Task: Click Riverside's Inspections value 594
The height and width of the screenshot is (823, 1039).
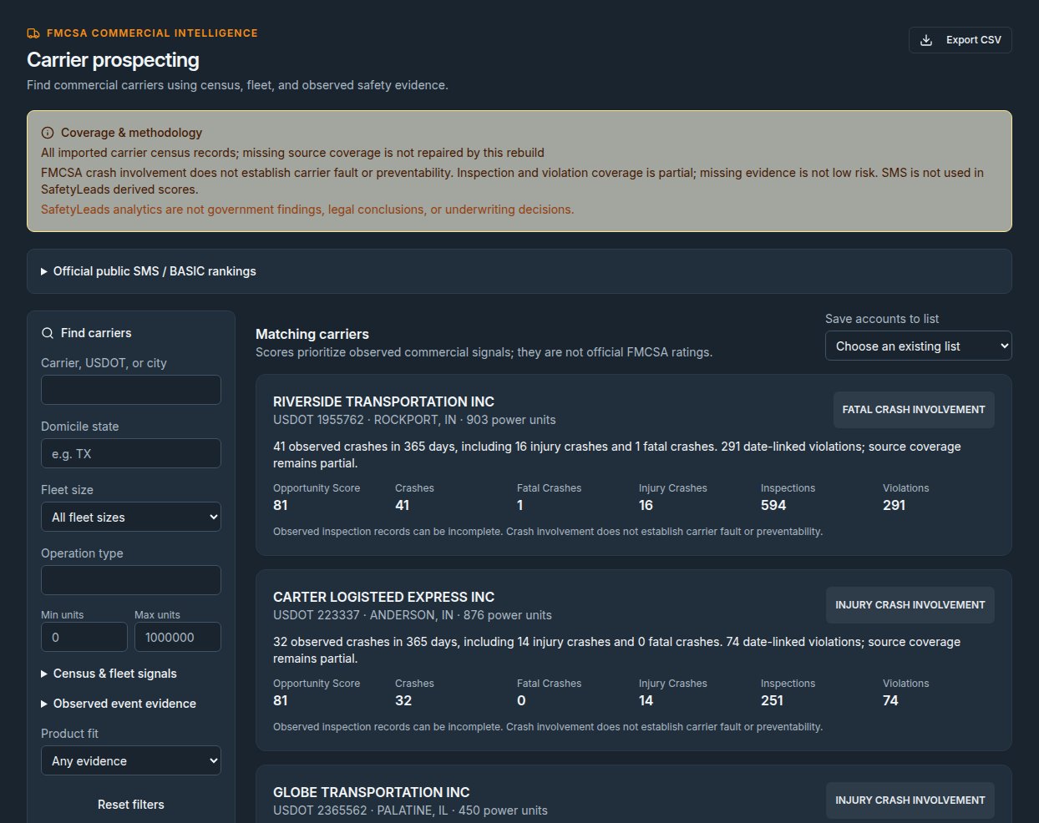Action: click(773, 505)
